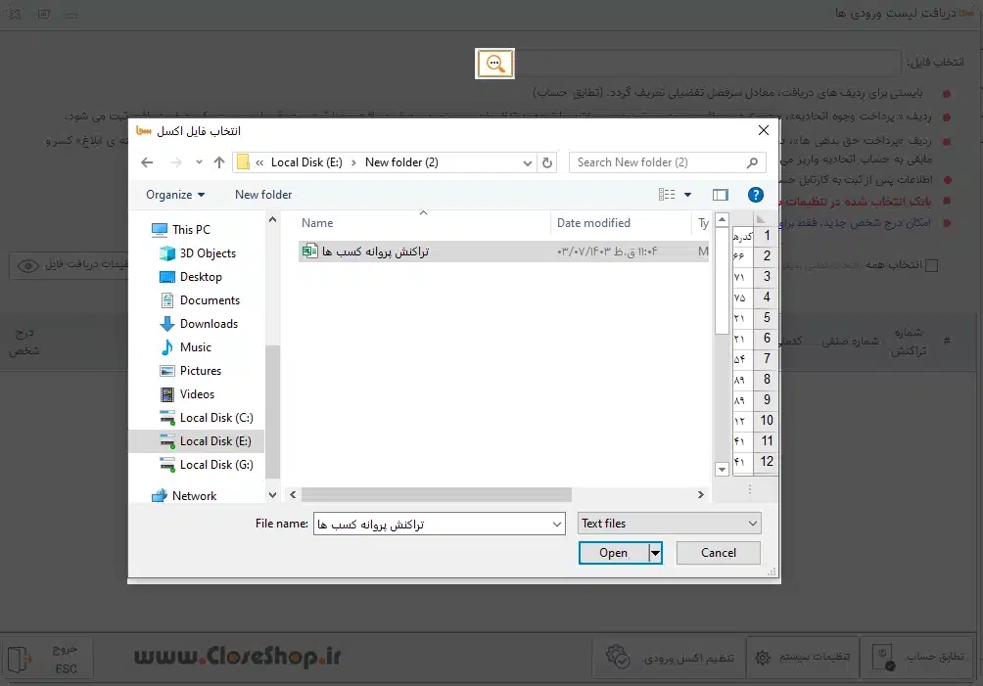Viewport: 983px width, 686px height.
Task: Click the Back arrow in the file dialog
Action: (x=147, y=162)
